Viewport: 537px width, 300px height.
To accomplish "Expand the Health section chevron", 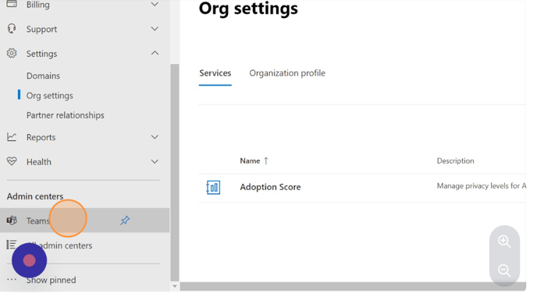I will [x=155, y=161].
